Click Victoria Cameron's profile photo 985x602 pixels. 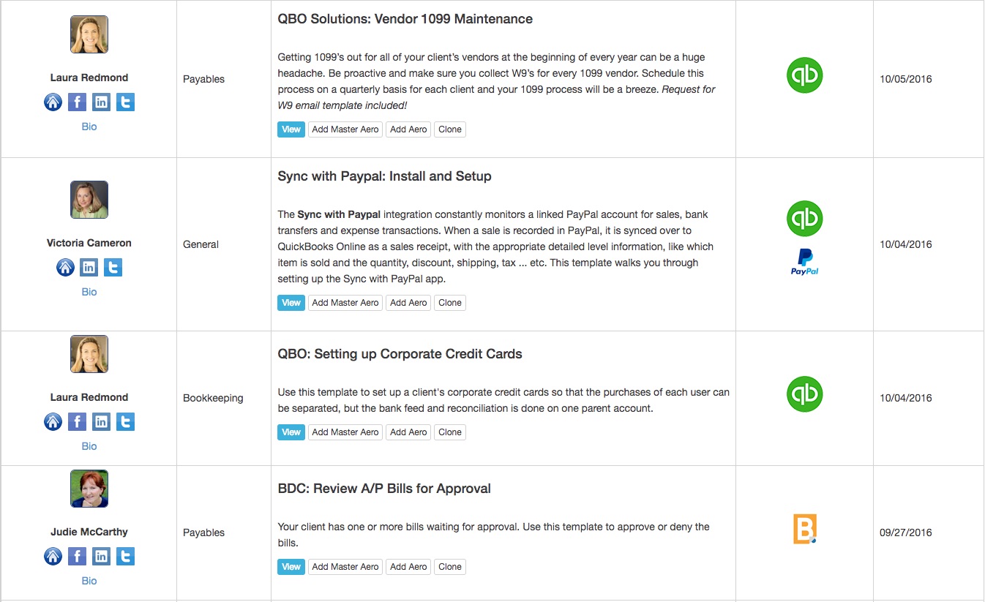click(89, 200)
